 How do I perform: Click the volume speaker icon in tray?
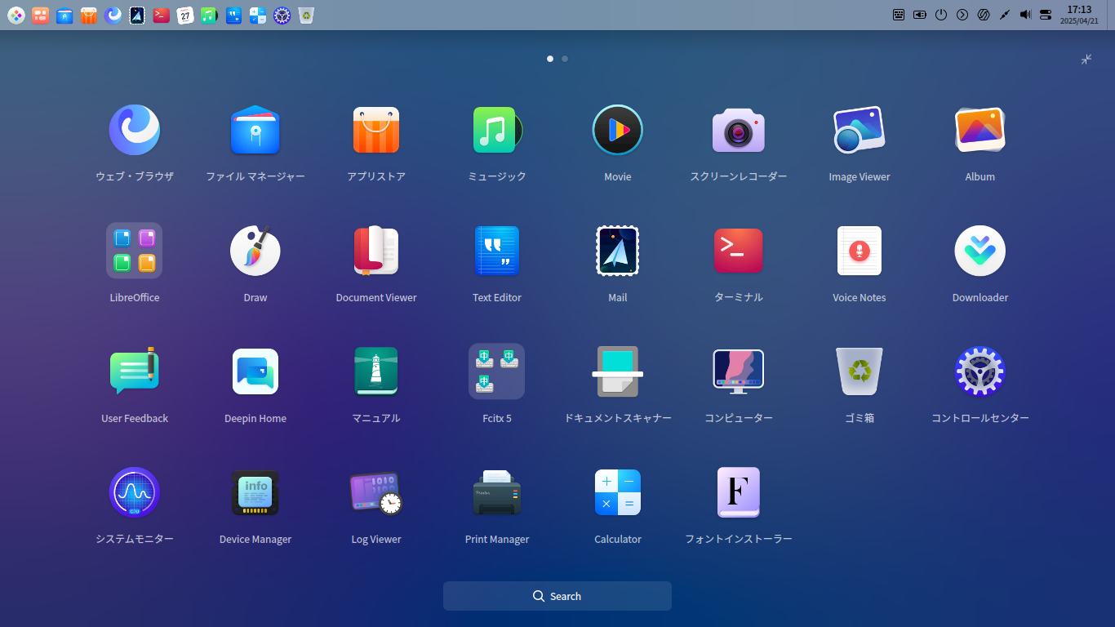pyautogui.click(x=1025, y=15)
